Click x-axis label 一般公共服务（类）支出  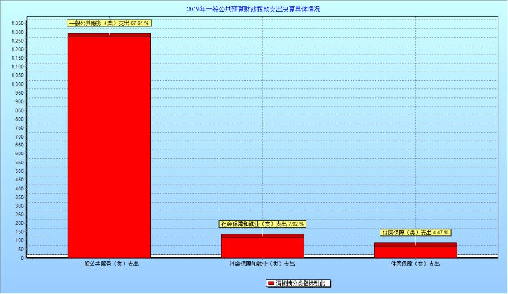[109, 264]
